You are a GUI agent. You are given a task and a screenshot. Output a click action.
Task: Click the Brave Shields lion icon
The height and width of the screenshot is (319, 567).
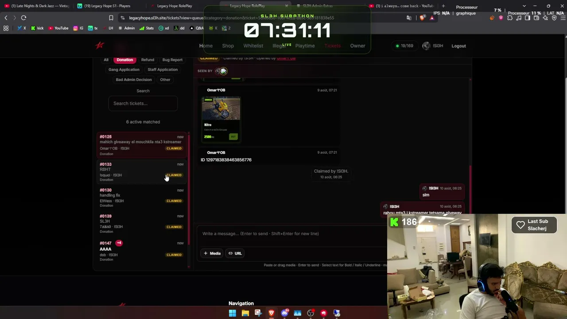pyautogui.click(x=422, y=18)
